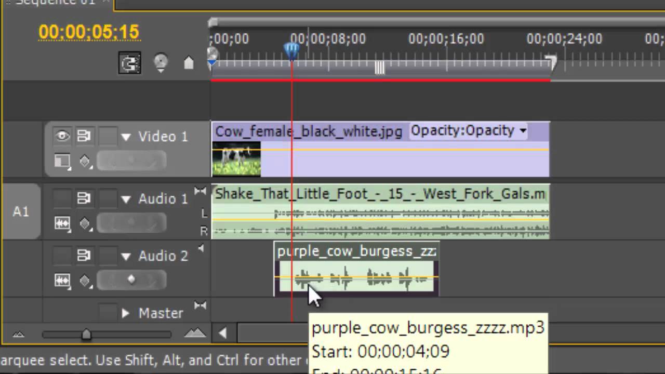Click Show Keyframes icon on Audio 2
The height and width of the screenshot is (374, 665).
[x=85, y=281]
